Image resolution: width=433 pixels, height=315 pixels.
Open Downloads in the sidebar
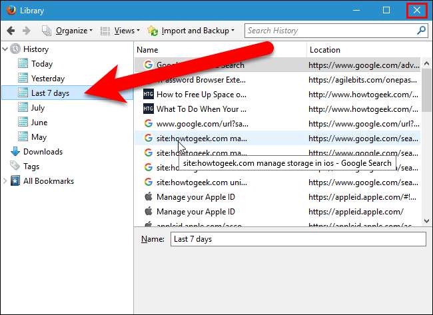[43, 152]
